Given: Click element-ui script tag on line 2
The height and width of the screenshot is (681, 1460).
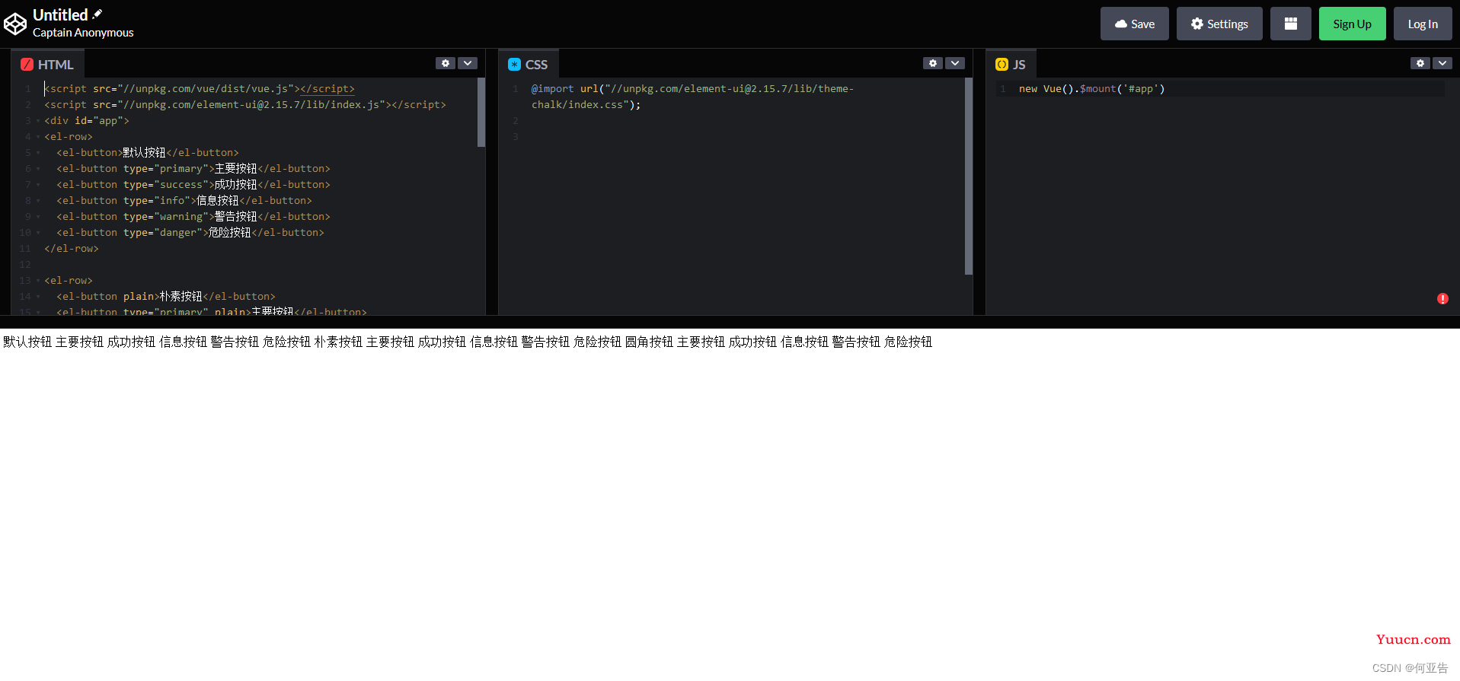Looking at the screenshot, I should (x=245, y=105).
